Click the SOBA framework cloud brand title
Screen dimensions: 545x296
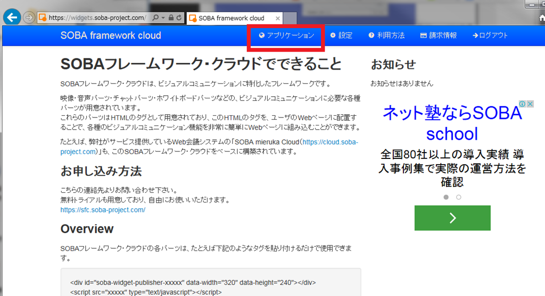point(111,36)
